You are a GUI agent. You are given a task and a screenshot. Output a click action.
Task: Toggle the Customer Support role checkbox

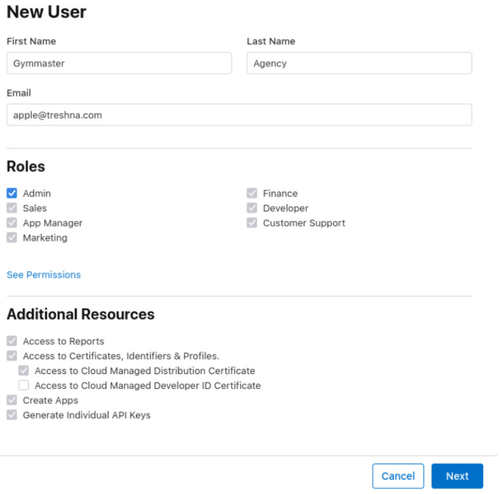click(252, 223)
